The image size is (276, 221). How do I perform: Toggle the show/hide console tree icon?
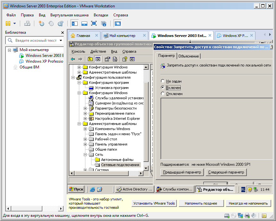[x=98, y=59]
